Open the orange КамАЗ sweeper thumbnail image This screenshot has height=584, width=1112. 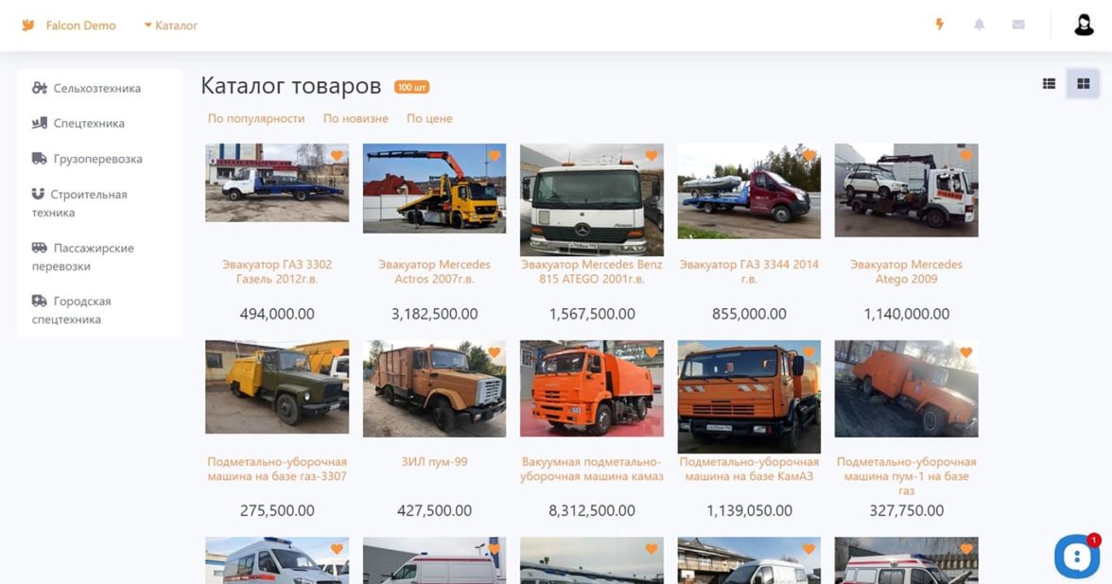749,396
